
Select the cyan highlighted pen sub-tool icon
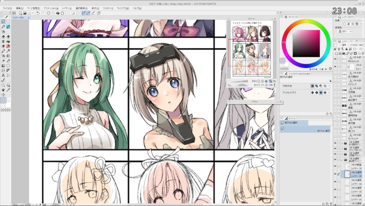coord(8,27)
